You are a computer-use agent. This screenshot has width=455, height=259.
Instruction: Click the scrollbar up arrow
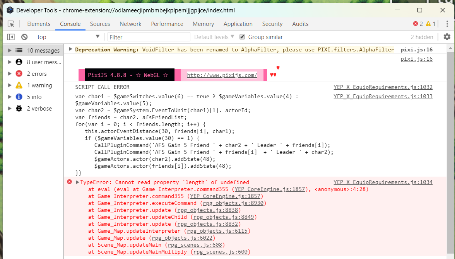tap(450, 48)
